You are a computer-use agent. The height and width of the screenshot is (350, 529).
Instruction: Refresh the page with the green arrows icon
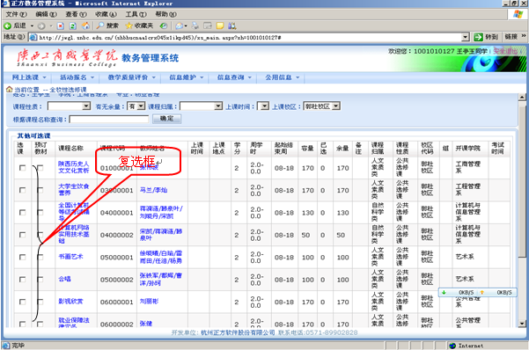[73, 26]
